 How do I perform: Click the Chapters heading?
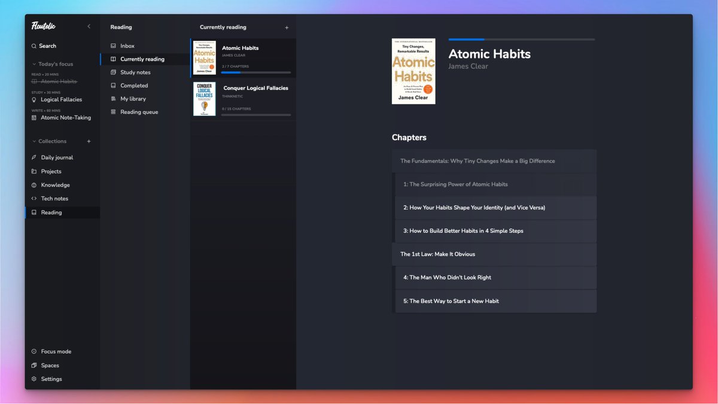tap(409, 138)
